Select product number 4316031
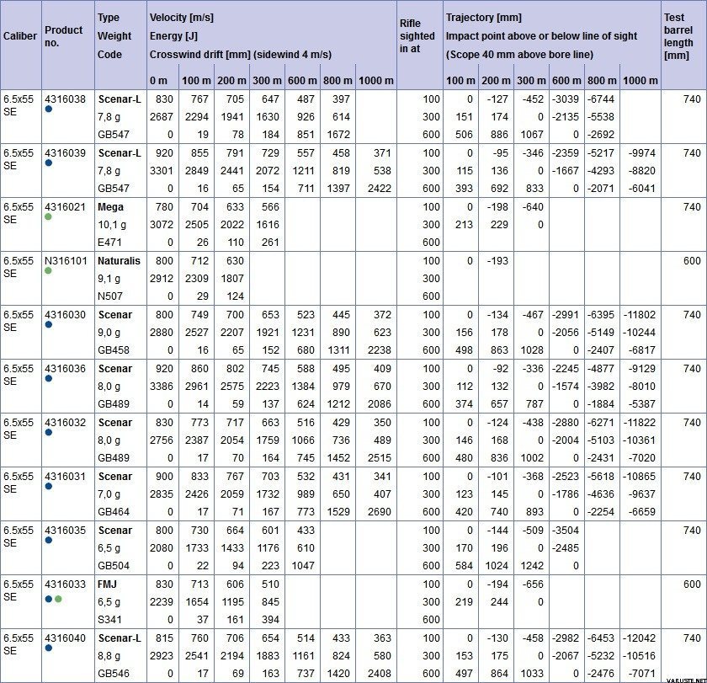This screenshot has width=707, height=683. coord(65,477)
